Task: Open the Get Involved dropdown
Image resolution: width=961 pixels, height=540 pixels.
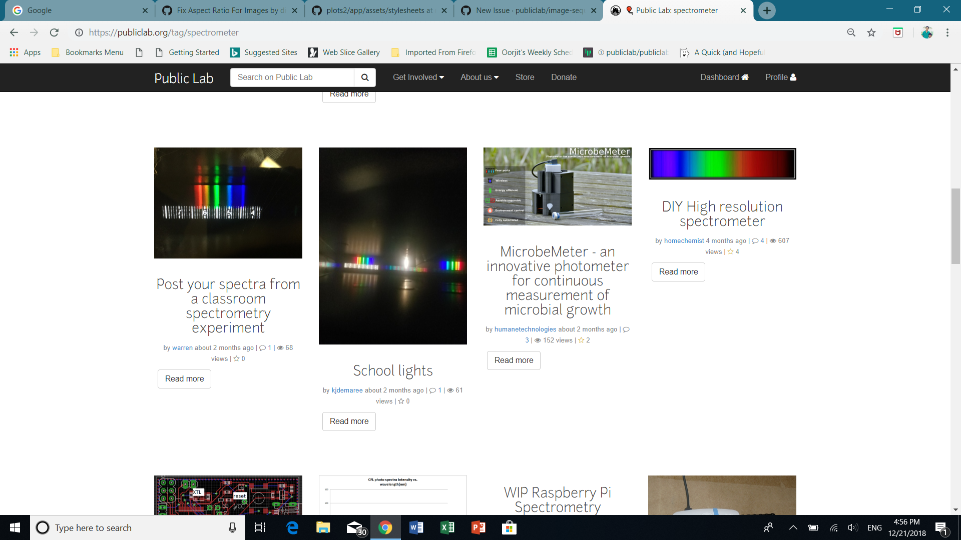Action: coord(418,77)
